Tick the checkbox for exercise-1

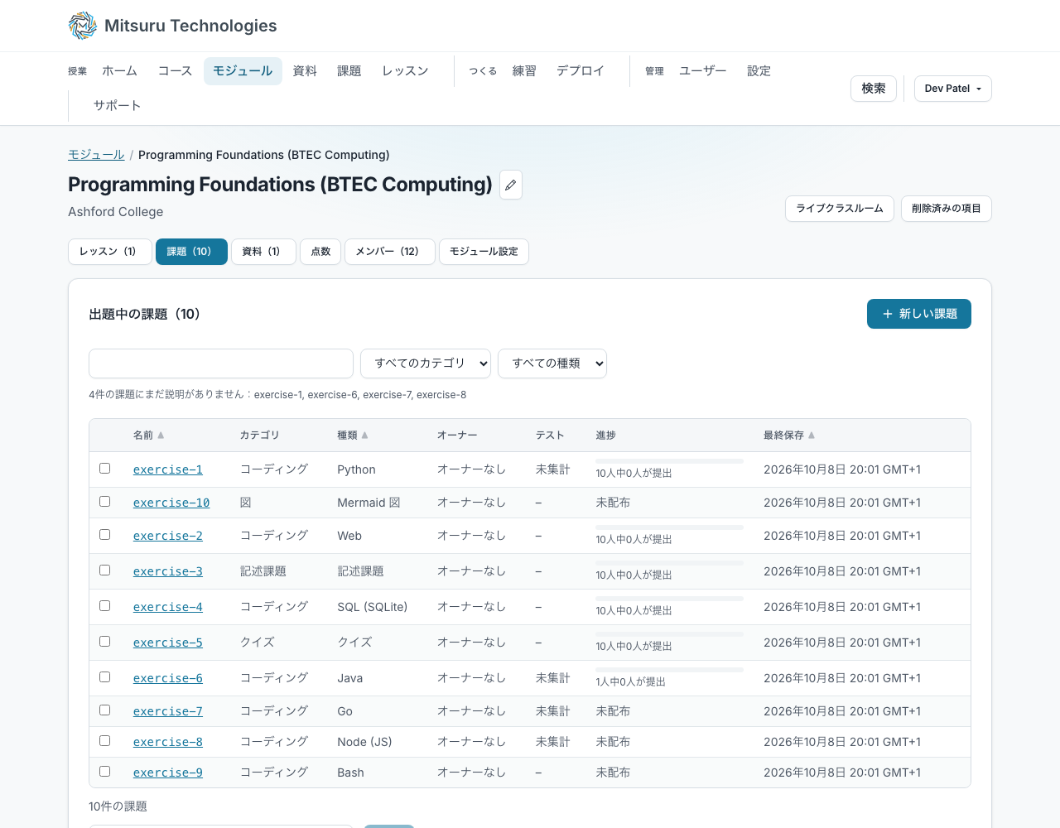(105, 469)
